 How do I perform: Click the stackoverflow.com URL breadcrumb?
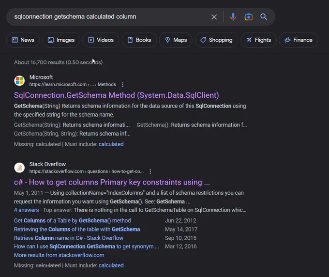[x=87, y=171]
